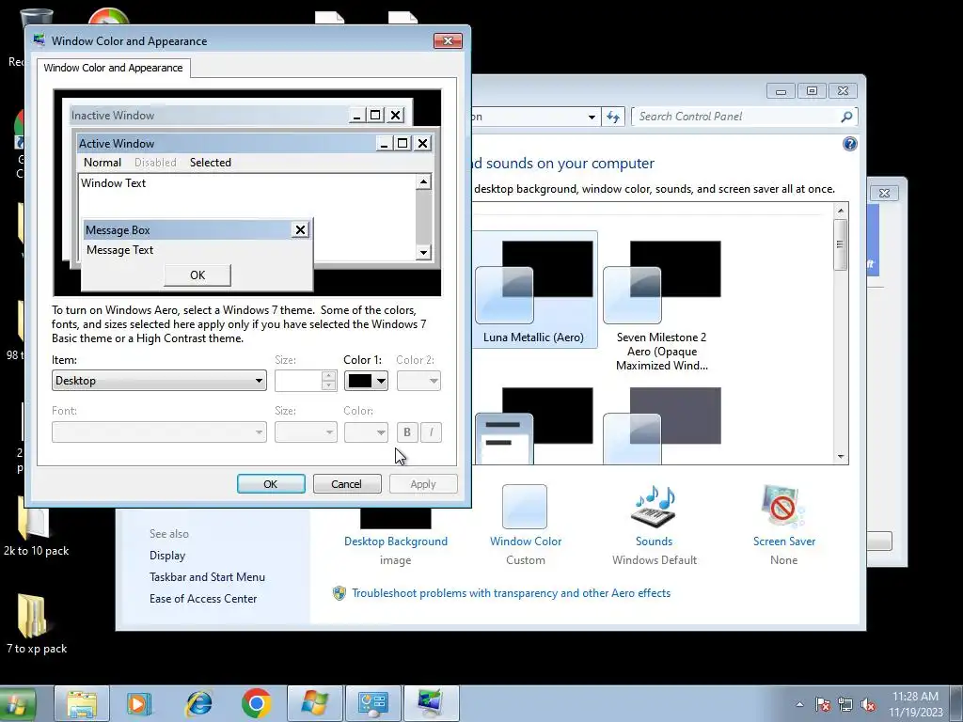
Task: Click Cancel in Window Color and Appearance dialog
Action: tap(346, 484)
